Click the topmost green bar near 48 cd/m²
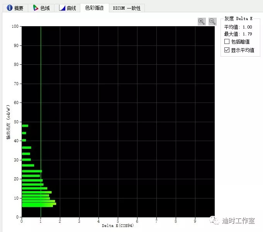Image resolution: width=263 pixels, height=232 pixels. tap(25, 126)
